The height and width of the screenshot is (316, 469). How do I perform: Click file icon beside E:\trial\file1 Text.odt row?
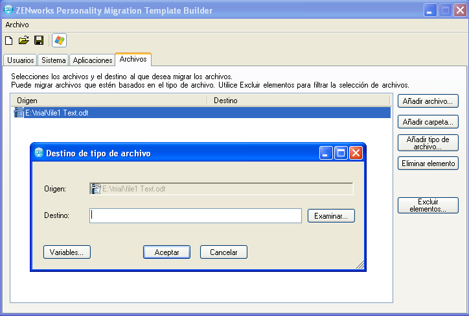pyautogui.click(x=19, y=113)
